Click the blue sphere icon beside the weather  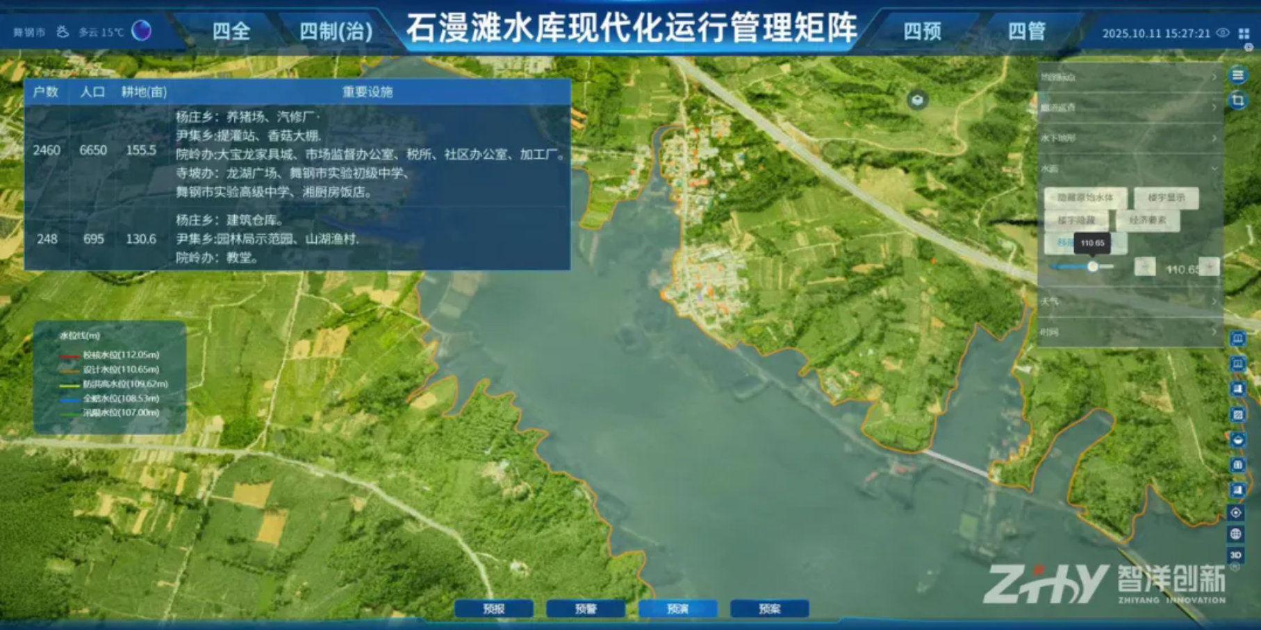142,31
